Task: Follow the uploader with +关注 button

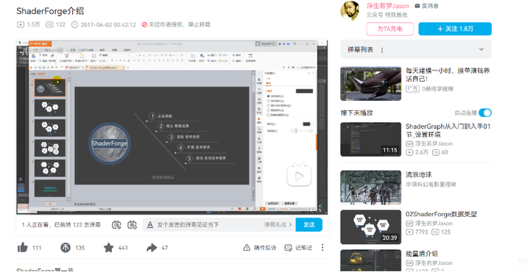Action: 455,29
